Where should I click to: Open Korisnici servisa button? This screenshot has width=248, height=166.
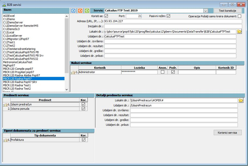click(x=228, y=132)
